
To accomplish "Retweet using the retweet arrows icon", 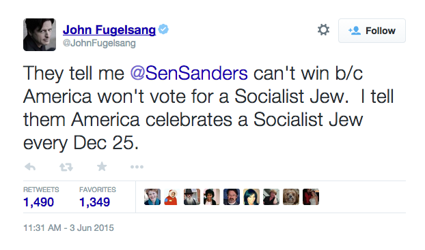I will click(x=66, y=167).
